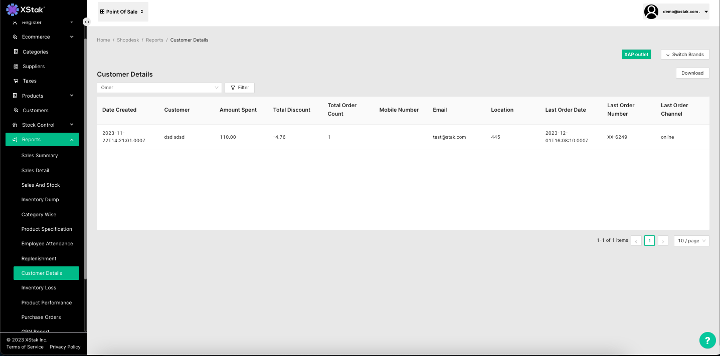The height and width of the screenshot is (356, 720).
Task: Open the Point Of Sale module dropdown
Action: coord(123,12)
